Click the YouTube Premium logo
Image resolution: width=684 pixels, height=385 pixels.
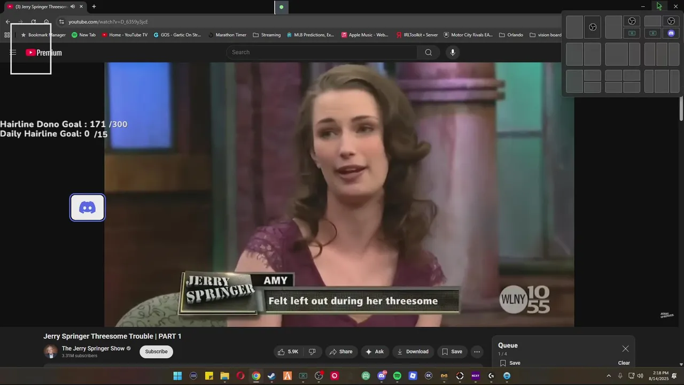pos(44,52)
